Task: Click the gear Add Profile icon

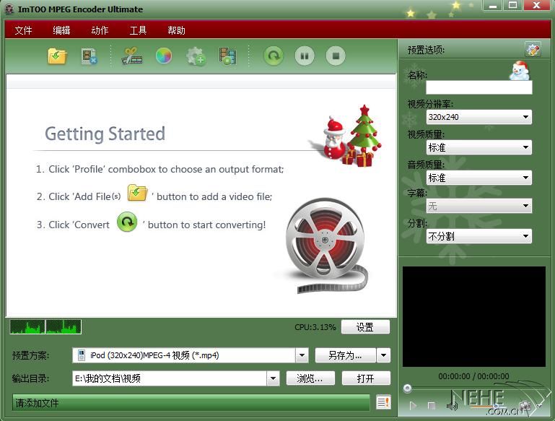Action: click(x=196, y=56)
